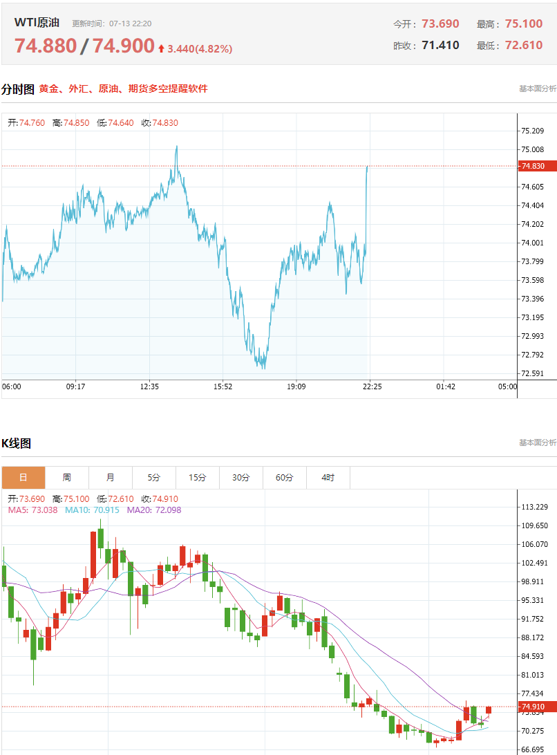Click 最低 value 72.610 in header

tap(524, 45)
